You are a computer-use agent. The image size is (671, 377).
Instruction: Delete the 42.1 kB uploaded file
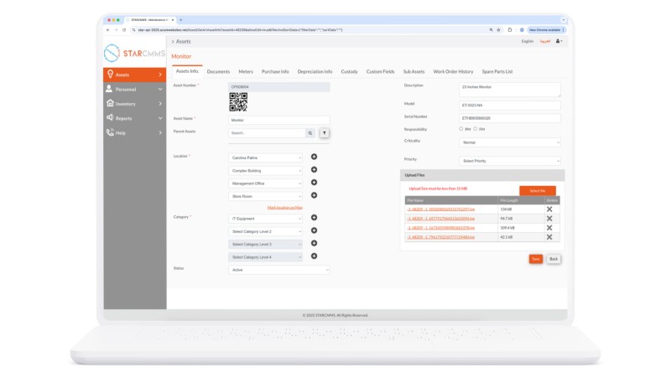[x=549, y=237]
